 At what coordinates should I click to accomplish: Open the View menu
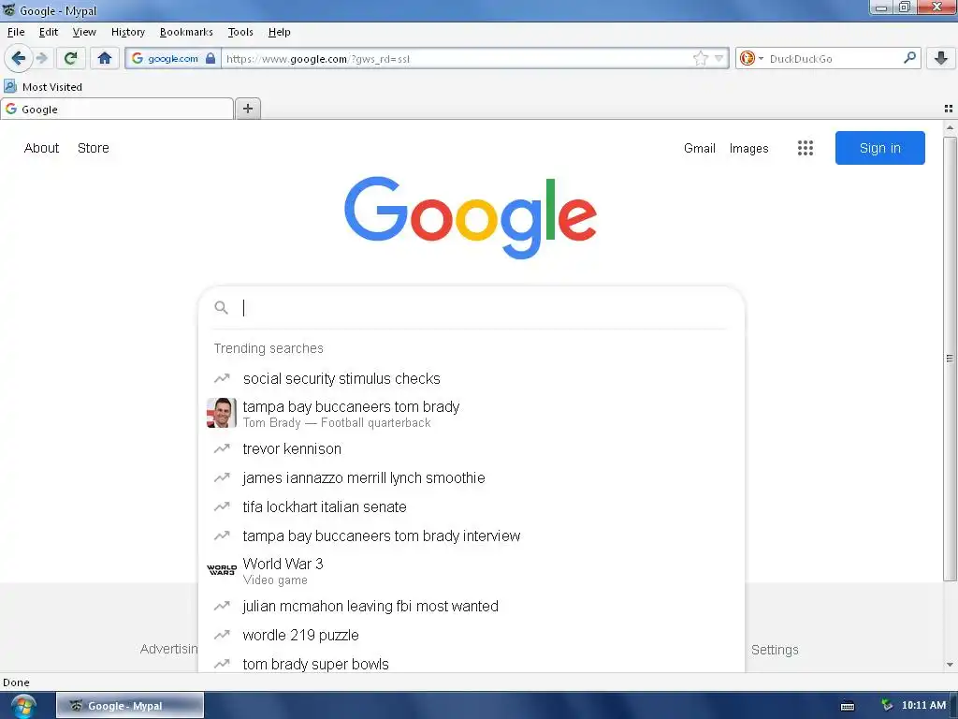83,32
